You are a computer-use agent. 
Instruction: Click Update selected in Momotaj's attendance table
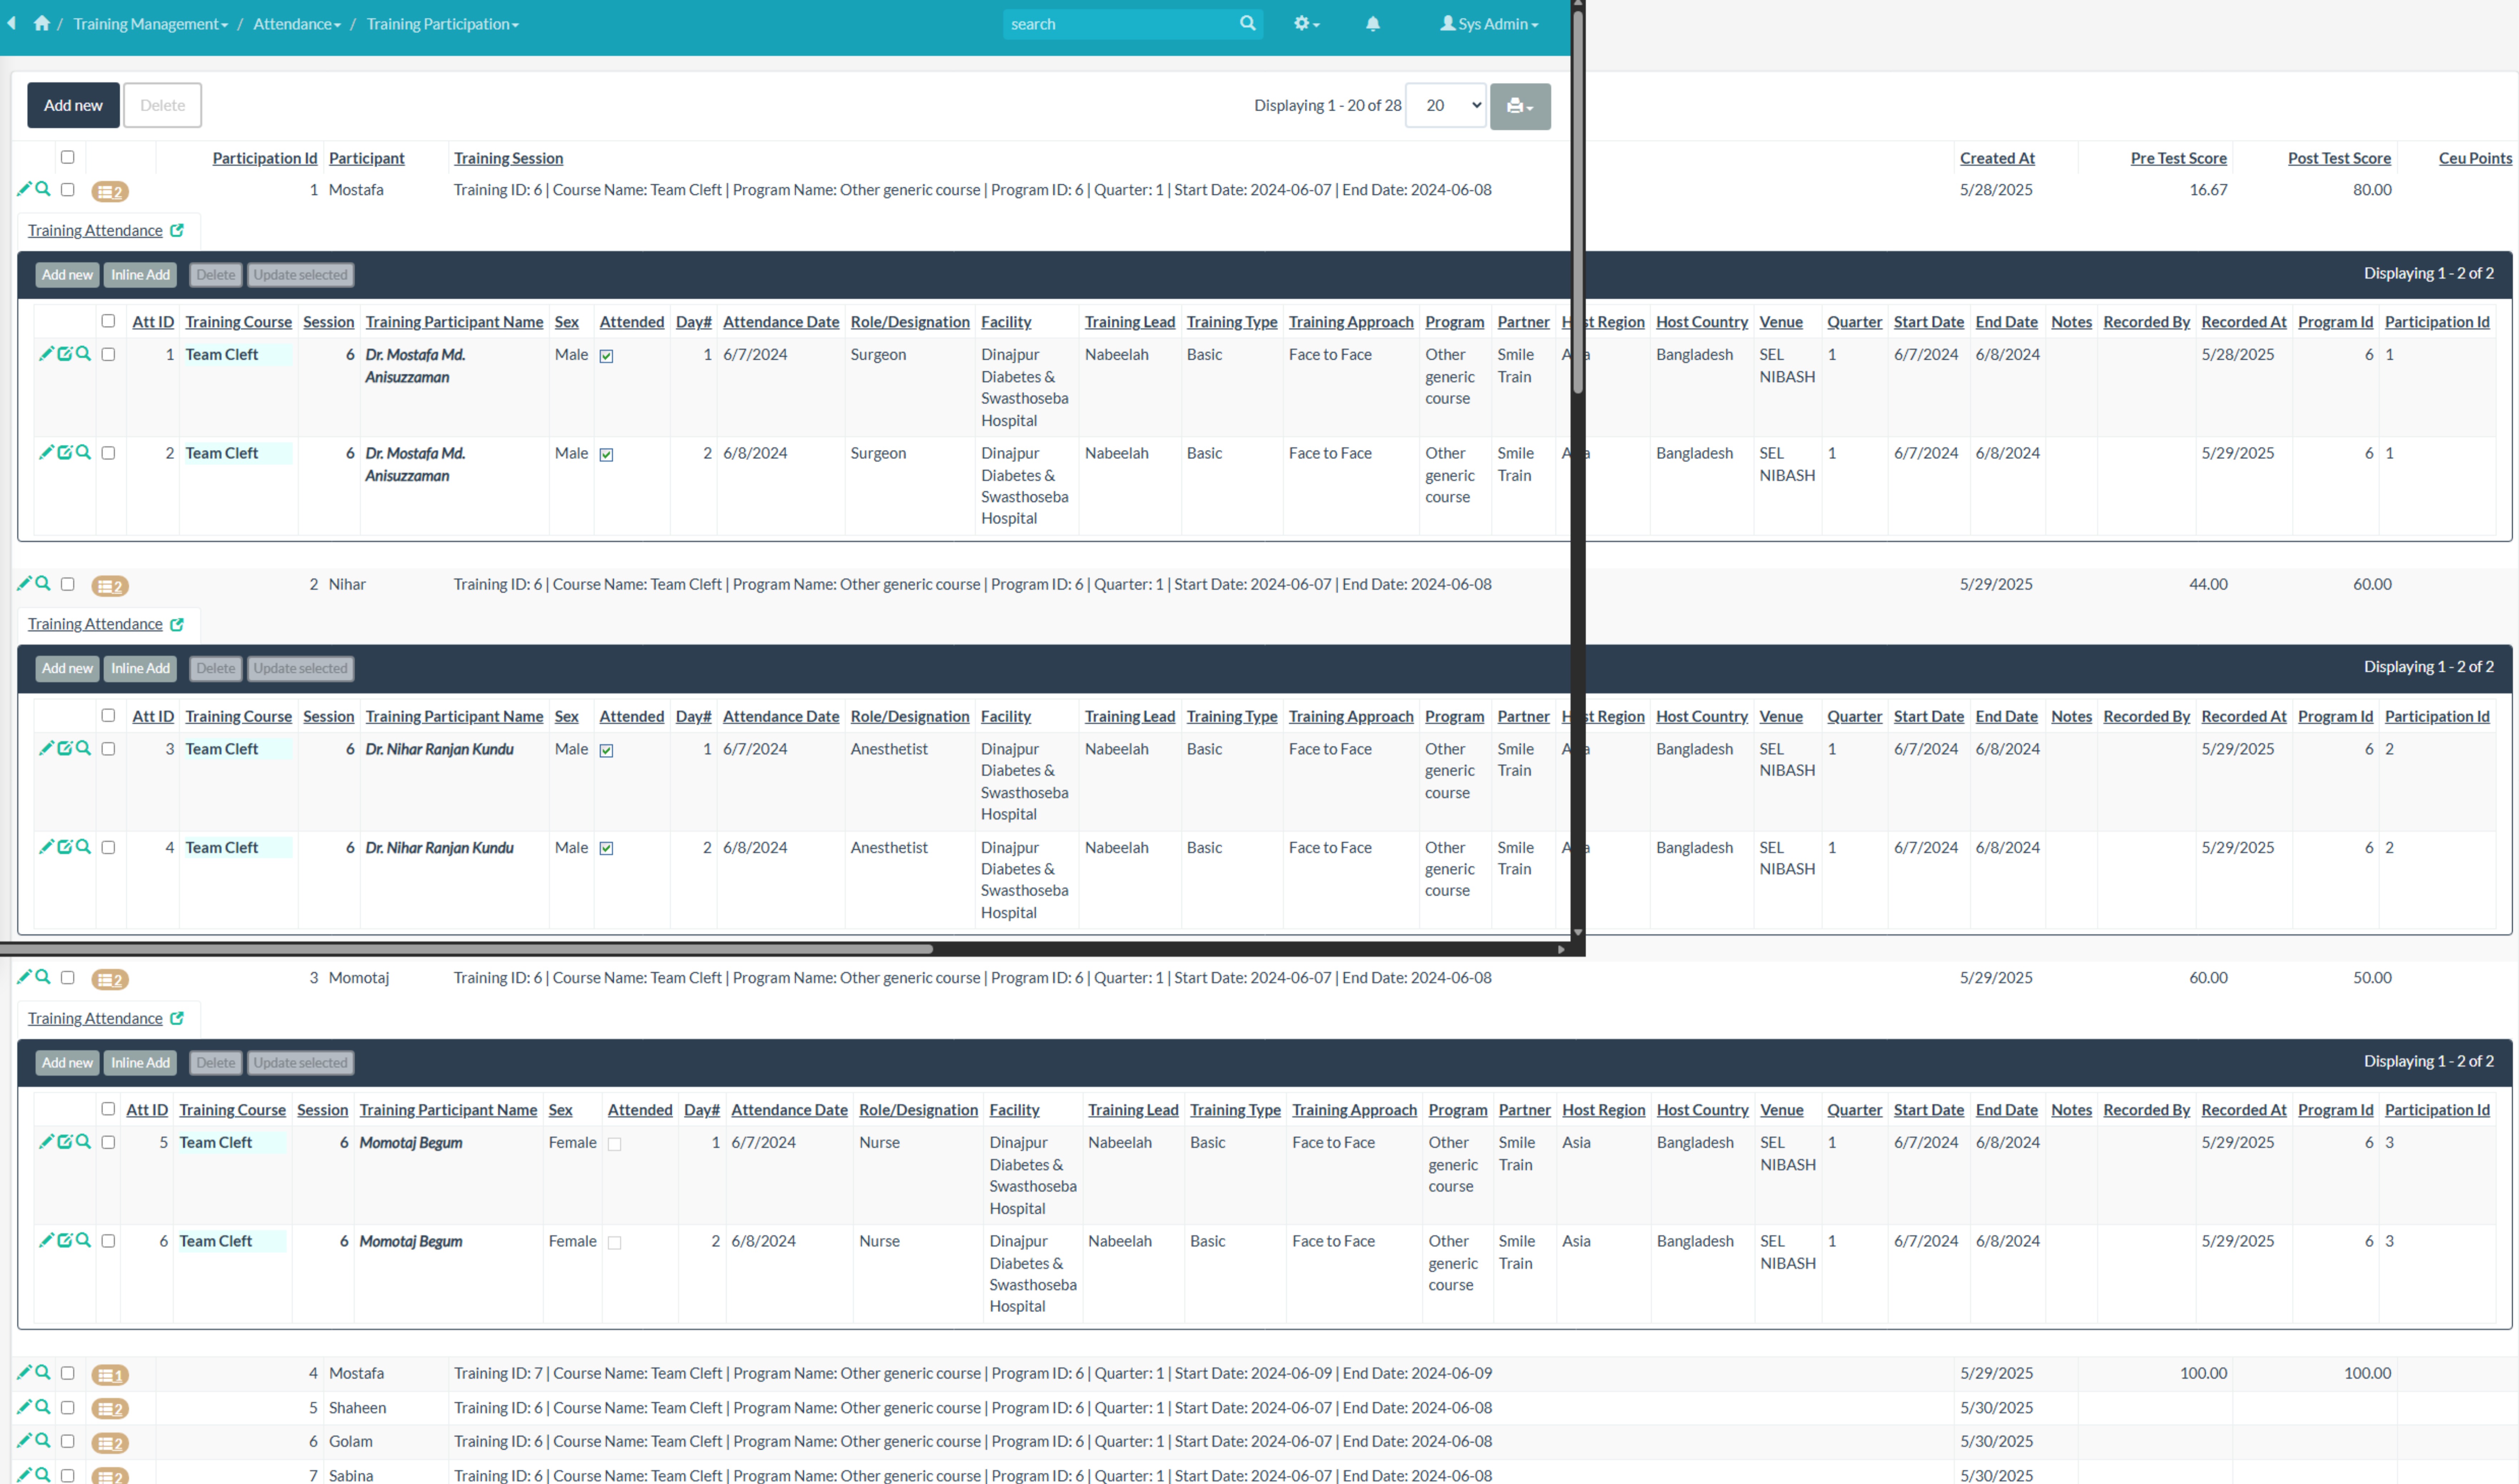click(x=300, y=1063)
